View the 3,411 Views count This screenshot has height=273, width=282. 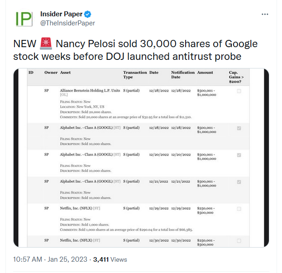click(110, 259)
